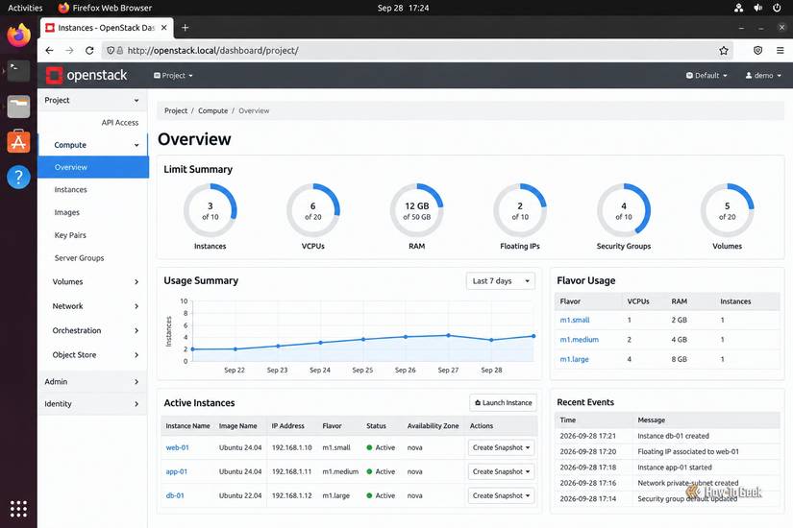This screenshot has height=528, width=793.
Task: Collapse the Project sidebar section
Action: 92,100
